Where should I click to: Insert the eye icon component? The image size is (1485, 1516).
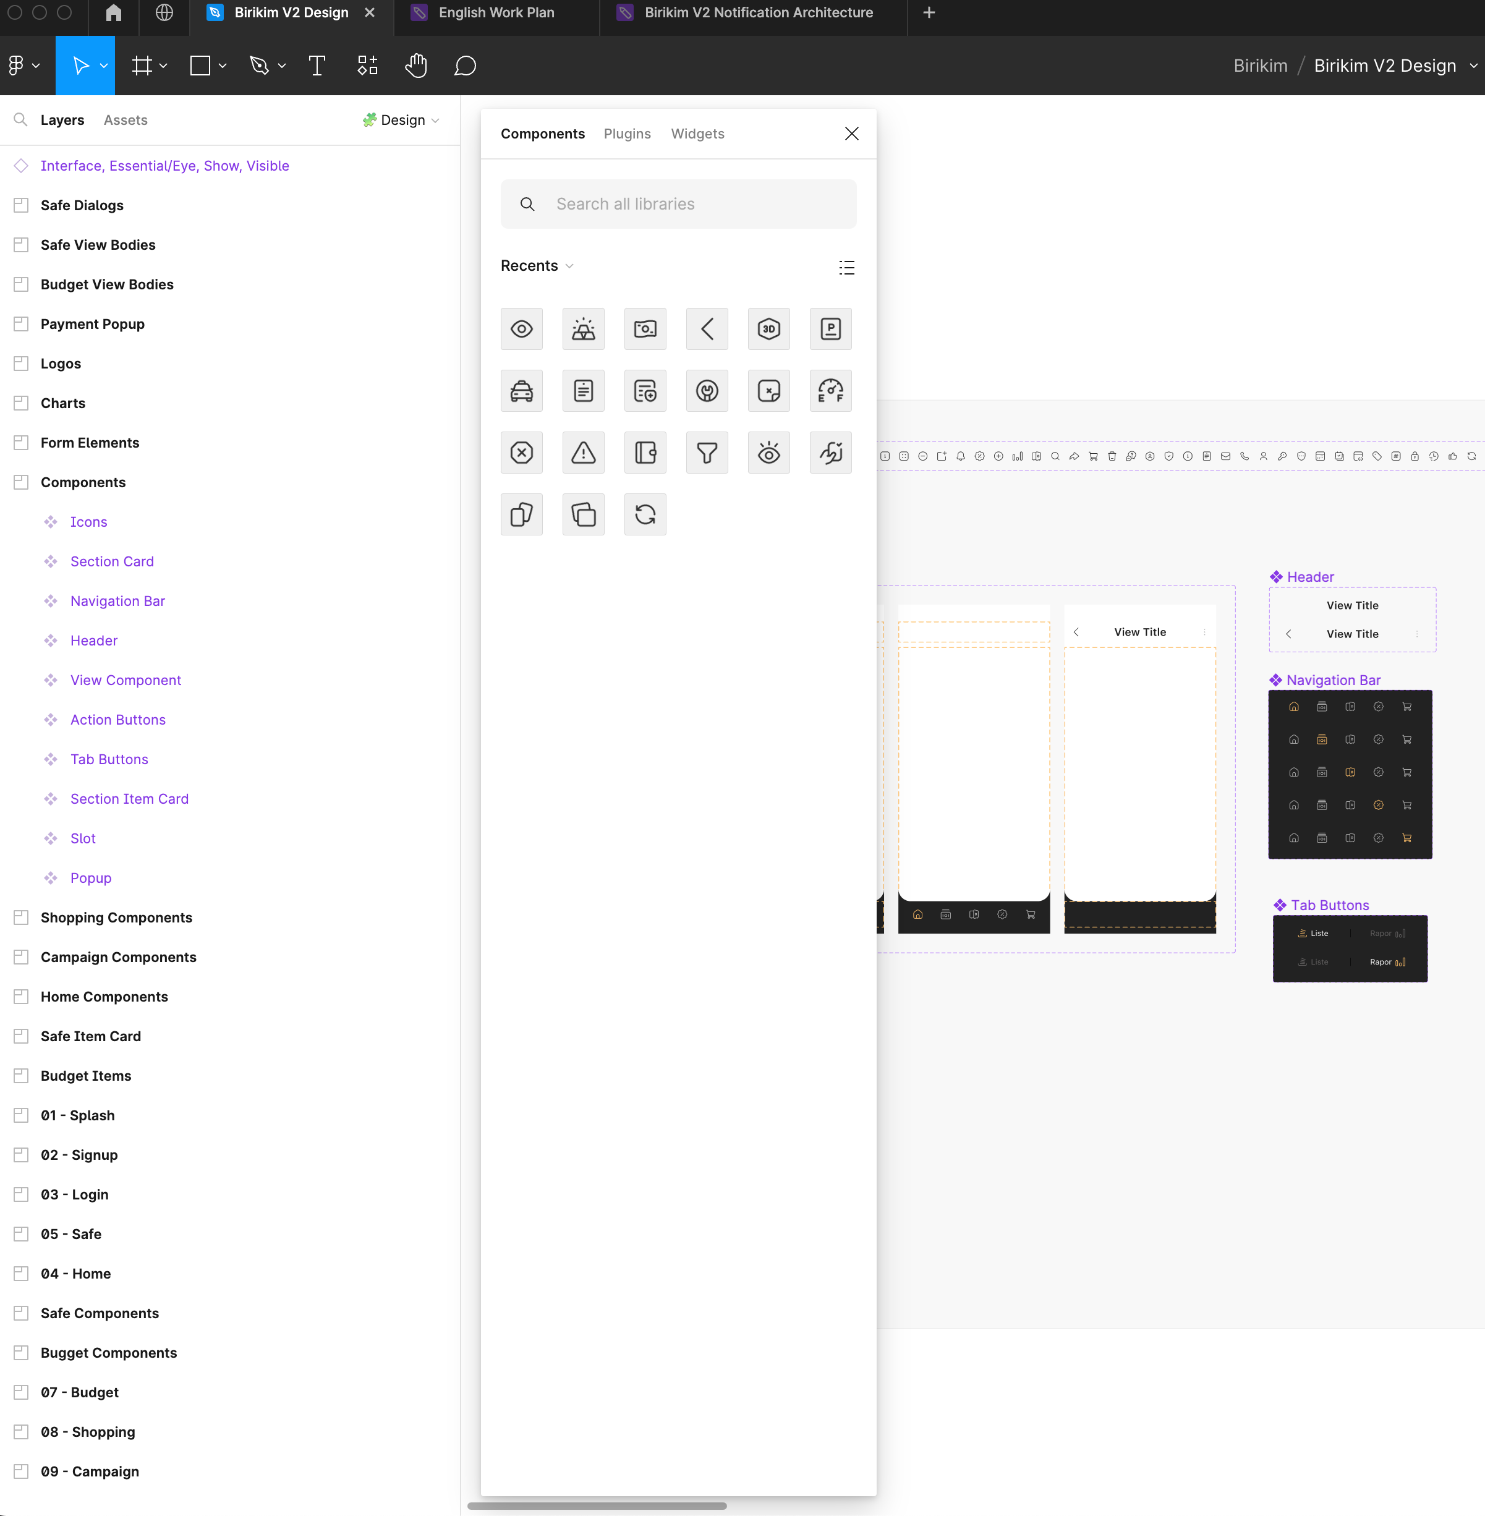point(522,328)
